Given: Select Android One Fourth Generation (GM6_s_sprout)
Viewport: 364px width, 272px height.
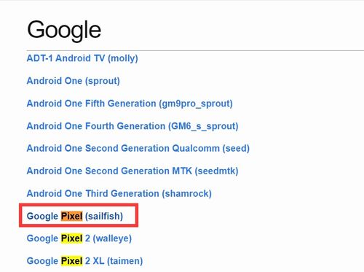Looking at the screenshot, I should tap(132, 126).
